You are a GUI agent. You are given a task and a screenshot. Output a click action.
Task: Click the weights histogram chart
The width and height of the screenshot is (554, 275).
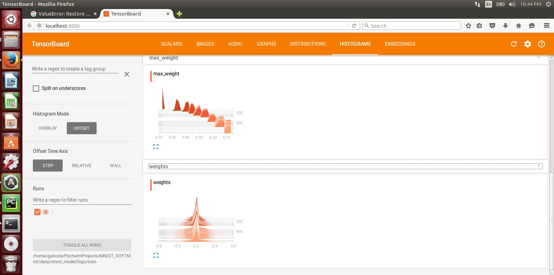click(x=198, y=222)
